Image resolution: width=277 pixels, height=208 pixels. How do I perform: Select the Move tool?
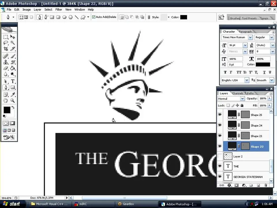click(x=12, y=37)
